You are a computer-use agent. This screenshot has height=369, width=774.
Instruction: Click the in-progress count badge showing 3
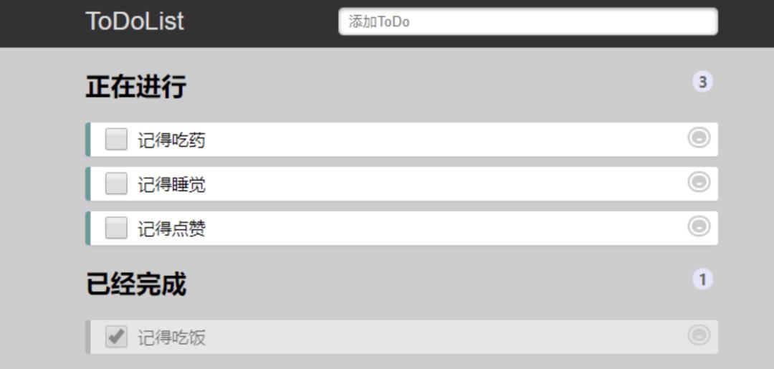pyautogui.click(x=702, y=82)
